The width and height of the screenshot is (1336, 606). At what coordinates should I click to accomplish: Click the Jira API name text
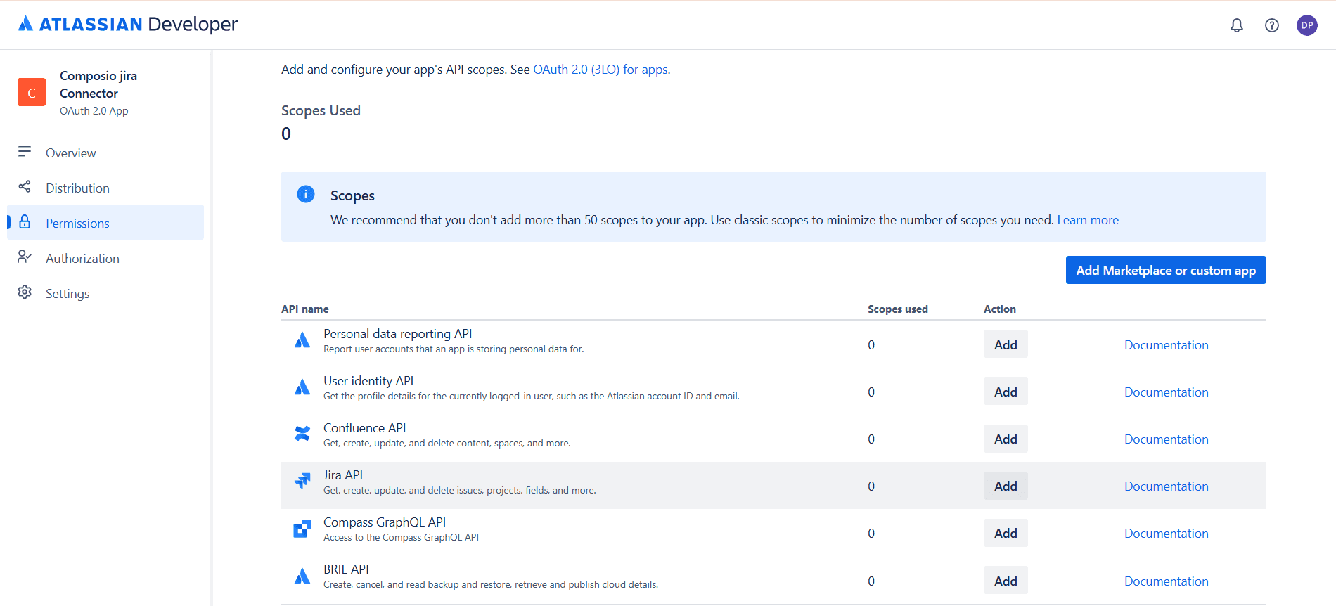(343, 475)
